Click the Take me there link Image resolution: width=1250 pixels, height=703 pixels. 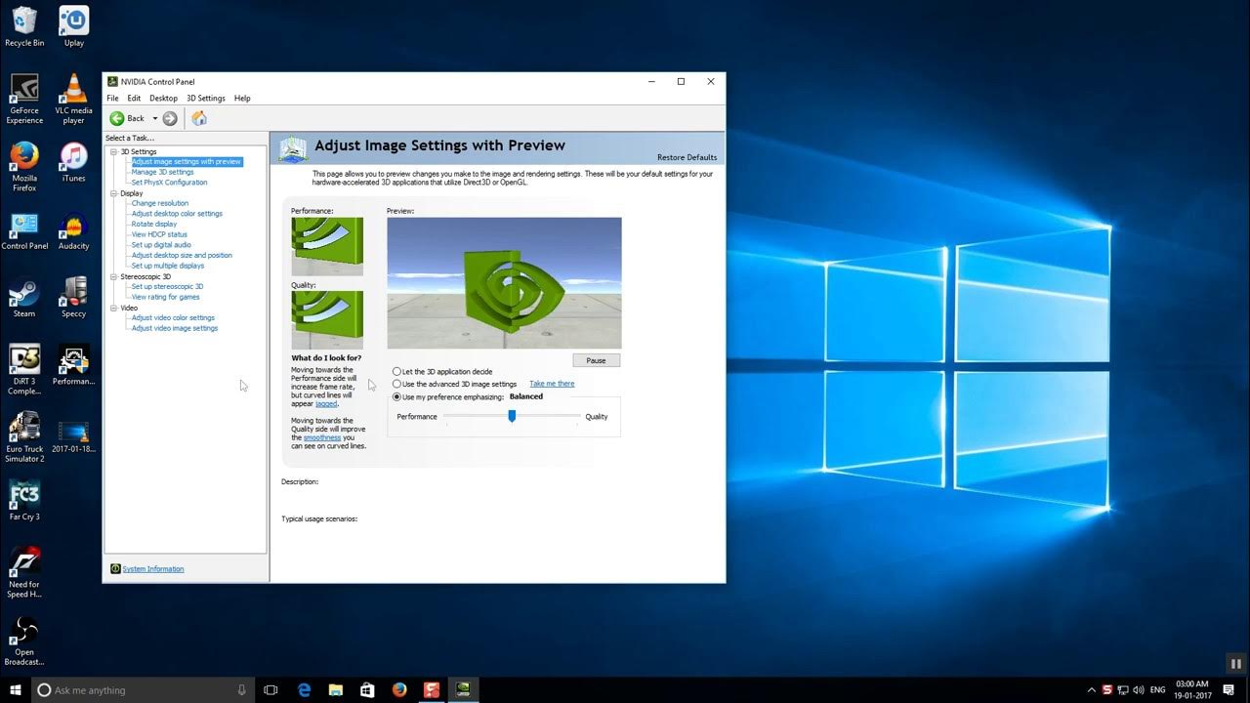pyautogui.click(x=552, y=384)
